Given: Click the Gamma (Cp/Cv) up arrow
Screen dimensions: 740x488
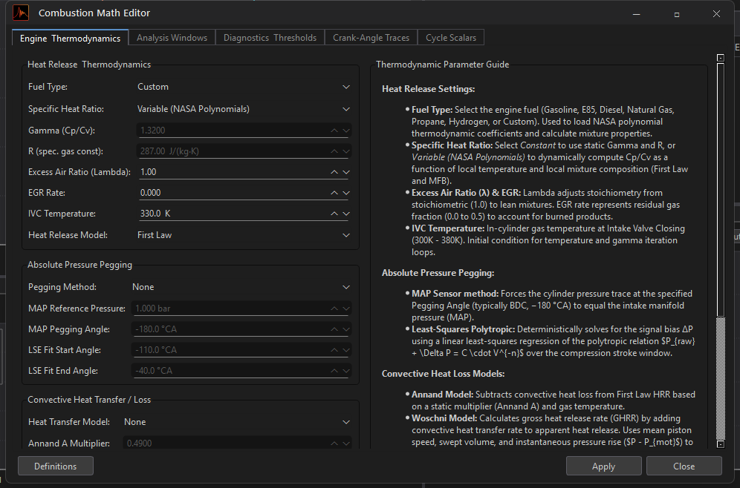Looking at the screenshot, I should coord(334,131).
